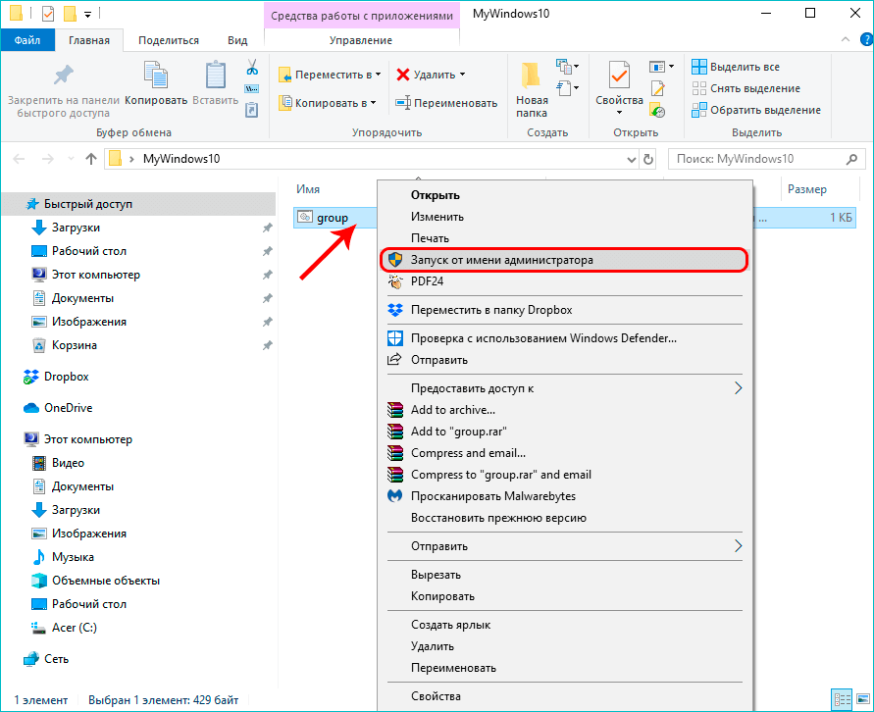Viewport: 874px width, 712px height.
Task: Go up one folder level
Action: [91, 159]
